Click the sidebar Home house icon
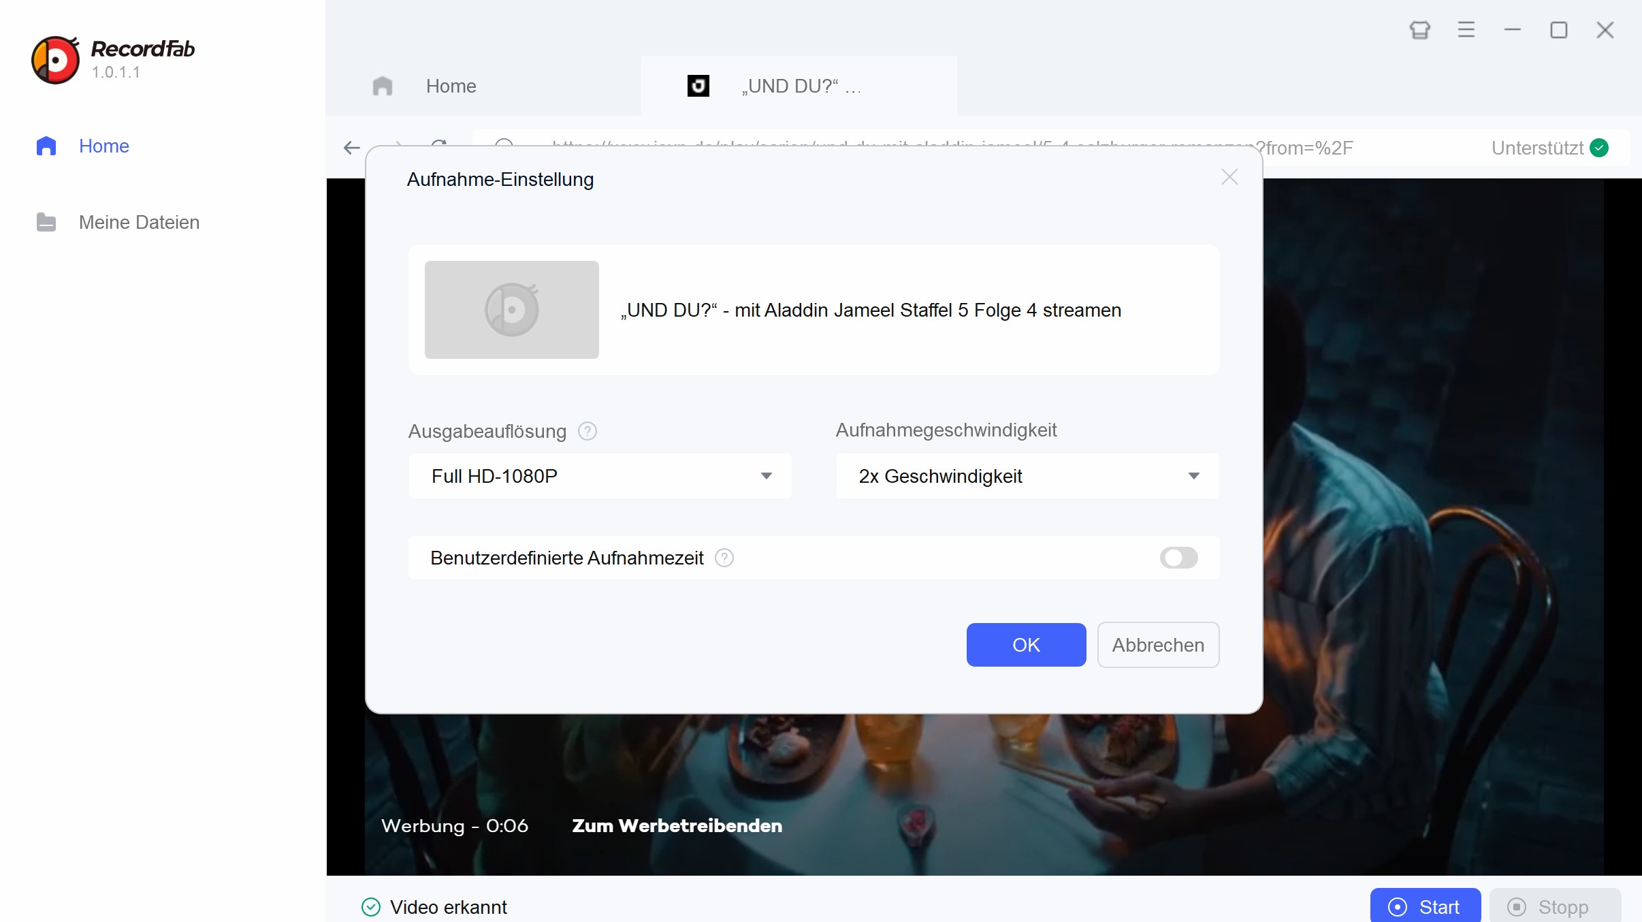The height and width of the screenshot is (922, 1642). coord(46,146)
